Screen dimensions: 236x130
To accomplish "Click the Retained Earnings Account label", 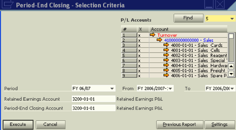I will (32, 99).
